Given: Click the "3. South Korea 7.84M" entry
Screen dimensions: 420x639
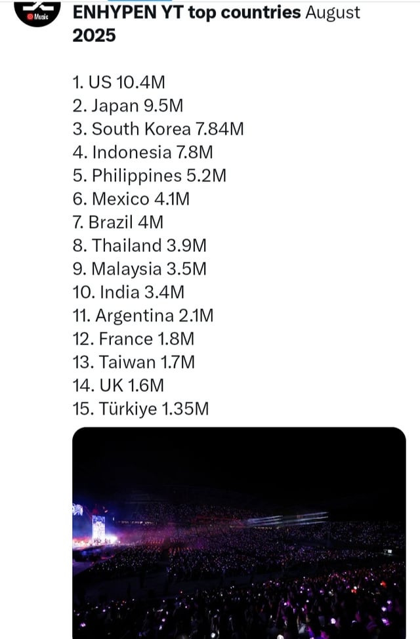Looking at the screenshot, I should (158, 129).
